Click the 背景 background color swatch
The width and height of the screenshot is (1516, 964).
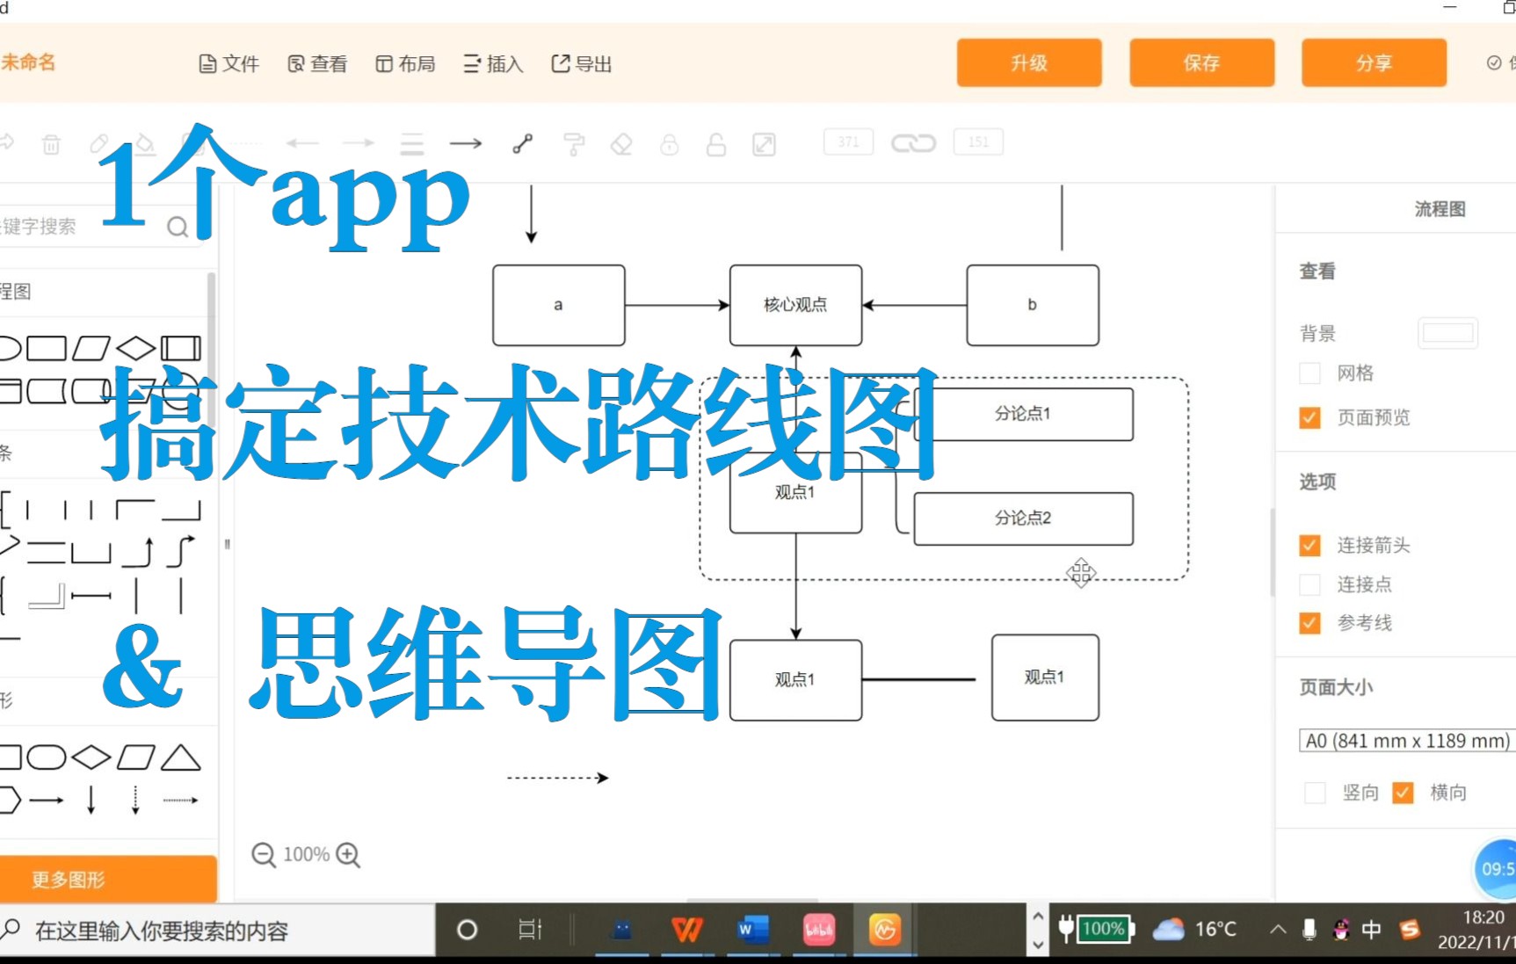click(x=1447, y=332)
